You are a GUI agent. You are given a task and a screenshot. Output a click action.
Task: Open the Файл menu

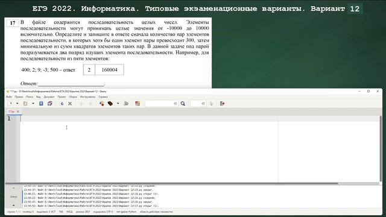point(9,97)
